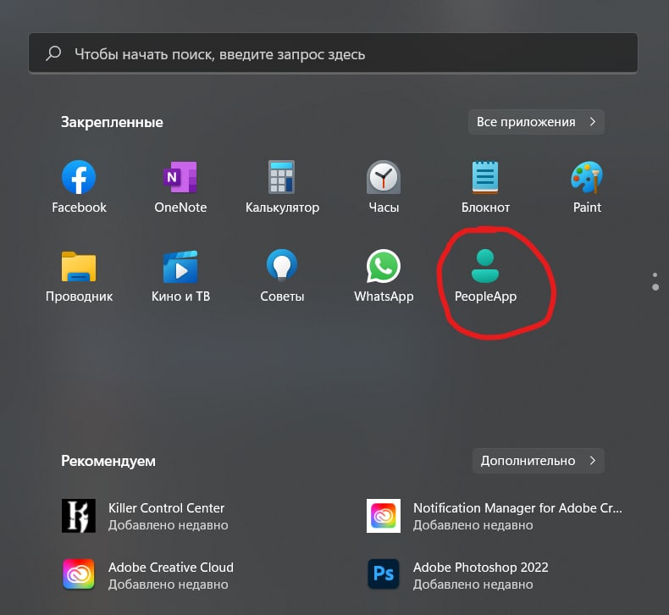
Task: Click Notification Manager for Adobe icon
Action: [x=384, y=516]
